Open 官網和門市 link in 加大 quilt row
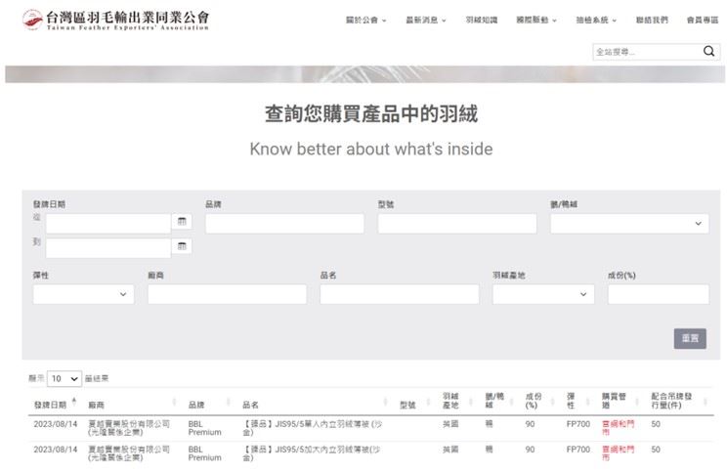 [618, 453]
